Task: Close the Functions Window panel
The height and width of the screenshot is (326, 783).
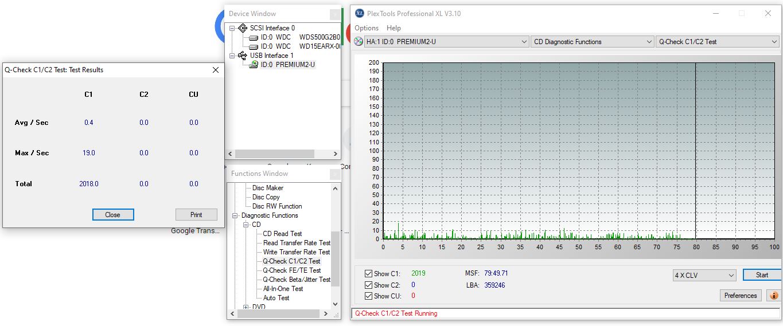Action: [335, 174]
